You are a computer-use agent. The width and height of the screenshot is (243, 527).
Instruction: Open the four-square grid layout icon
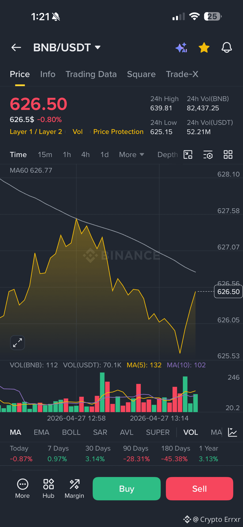228,155
